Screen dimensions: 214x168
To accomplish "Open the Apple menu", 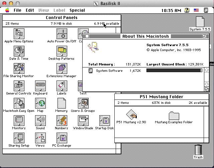I will (7, 10).
